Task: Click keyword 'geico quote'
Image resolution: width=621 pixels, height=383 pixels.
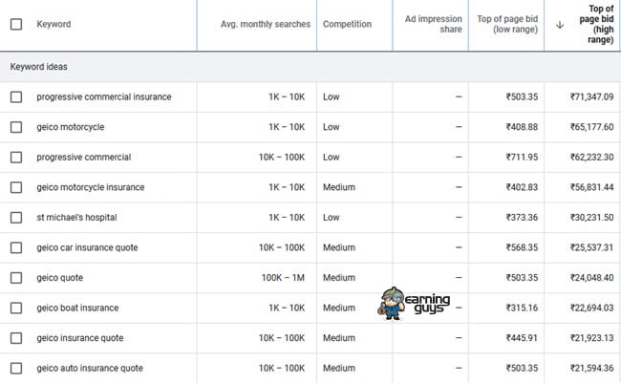Action: click(x=60, y=278)
